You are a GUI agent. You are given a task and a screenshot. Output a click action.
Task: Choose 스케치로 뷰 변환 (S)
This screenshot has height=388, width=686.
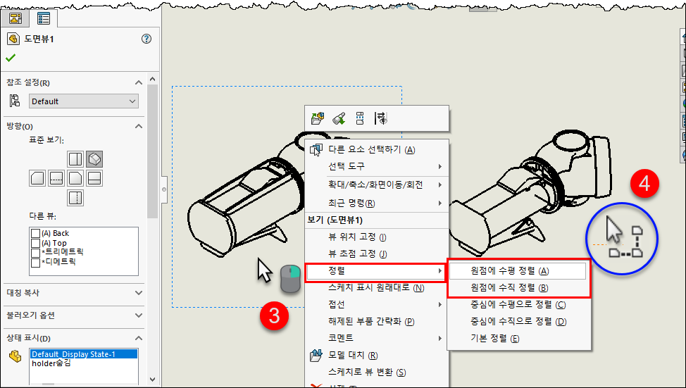pos(377,373)
